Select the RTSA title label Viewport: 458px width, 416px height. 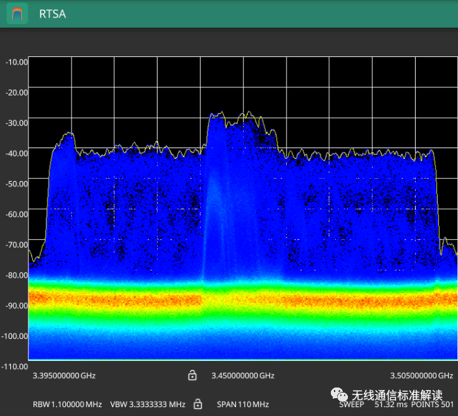(52, 13)
